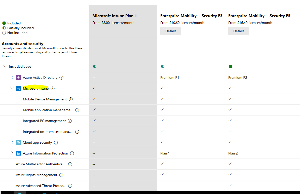Show info for Azure Multi-Factor Authentication
The height and width of the screenshot is (194, 300).
[70, 164]
